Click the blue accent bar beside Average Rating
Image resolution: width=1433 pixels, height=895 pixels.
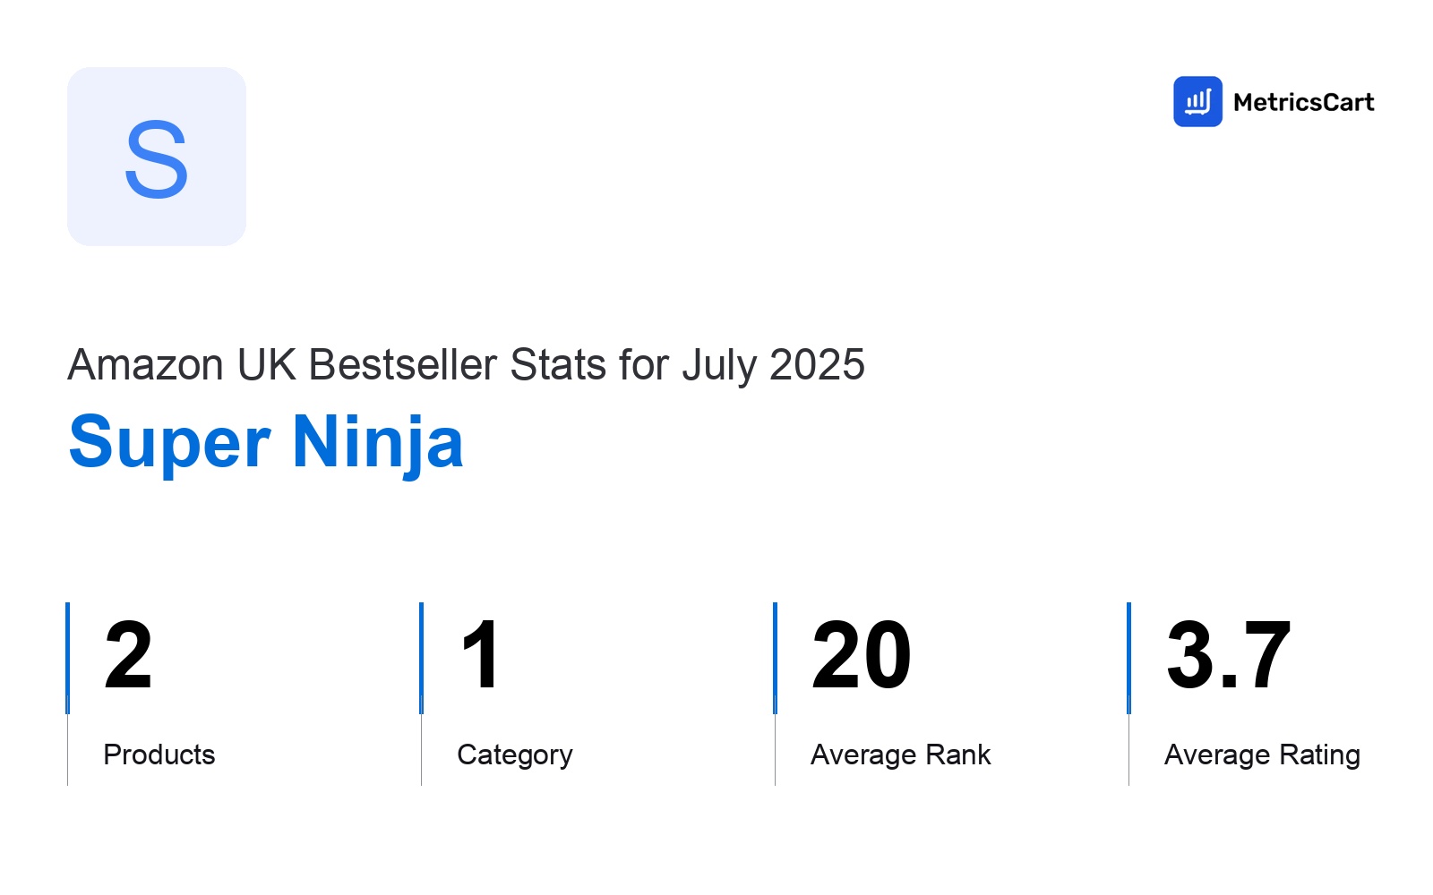coord(1128,658)
